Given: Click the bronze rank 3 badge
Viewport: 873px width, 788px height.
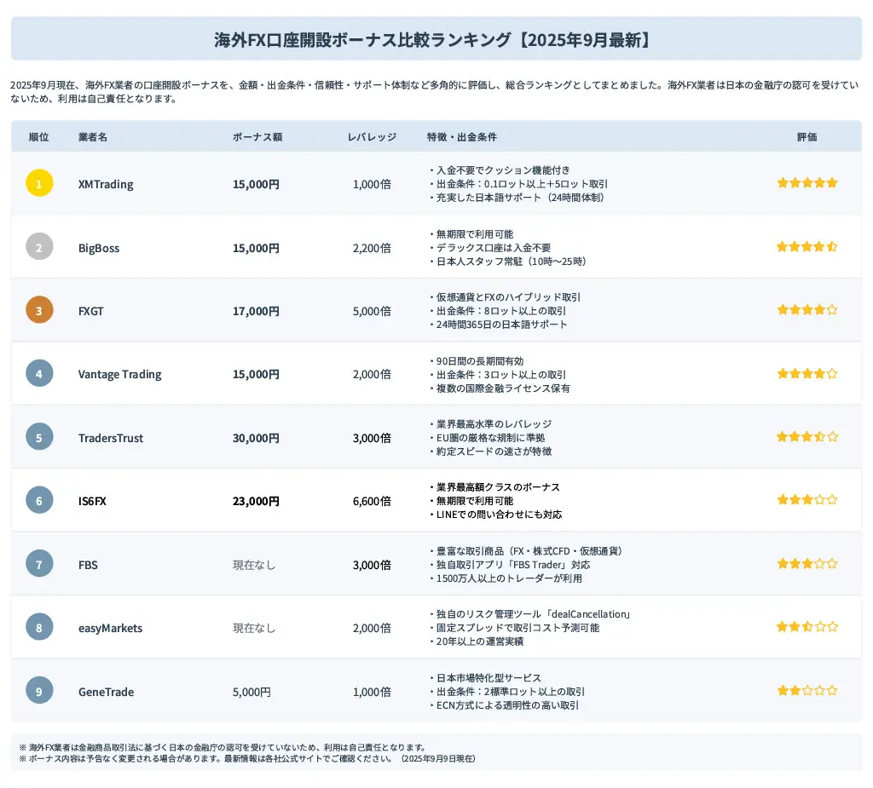Looking at the screenshot, I should pos(39,310).
